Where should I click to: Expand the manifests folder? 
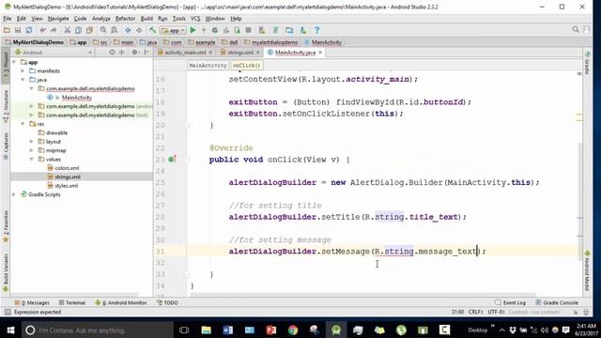(23, 71)
